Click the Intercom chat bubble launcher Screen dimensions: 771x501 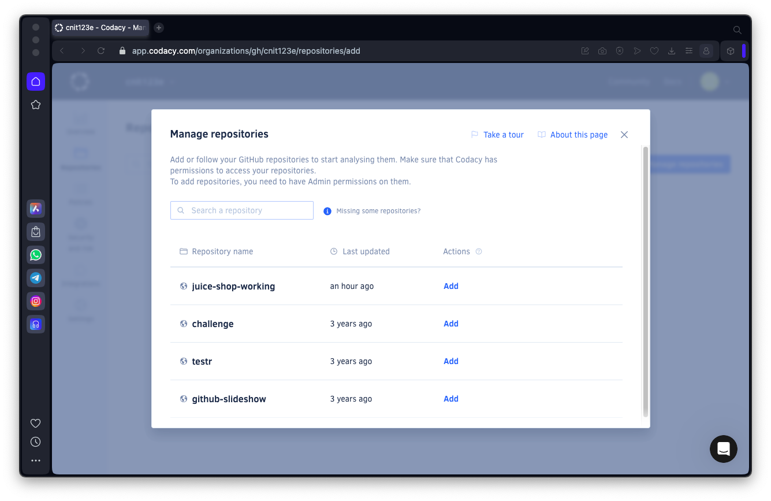(x=724, y=448)
